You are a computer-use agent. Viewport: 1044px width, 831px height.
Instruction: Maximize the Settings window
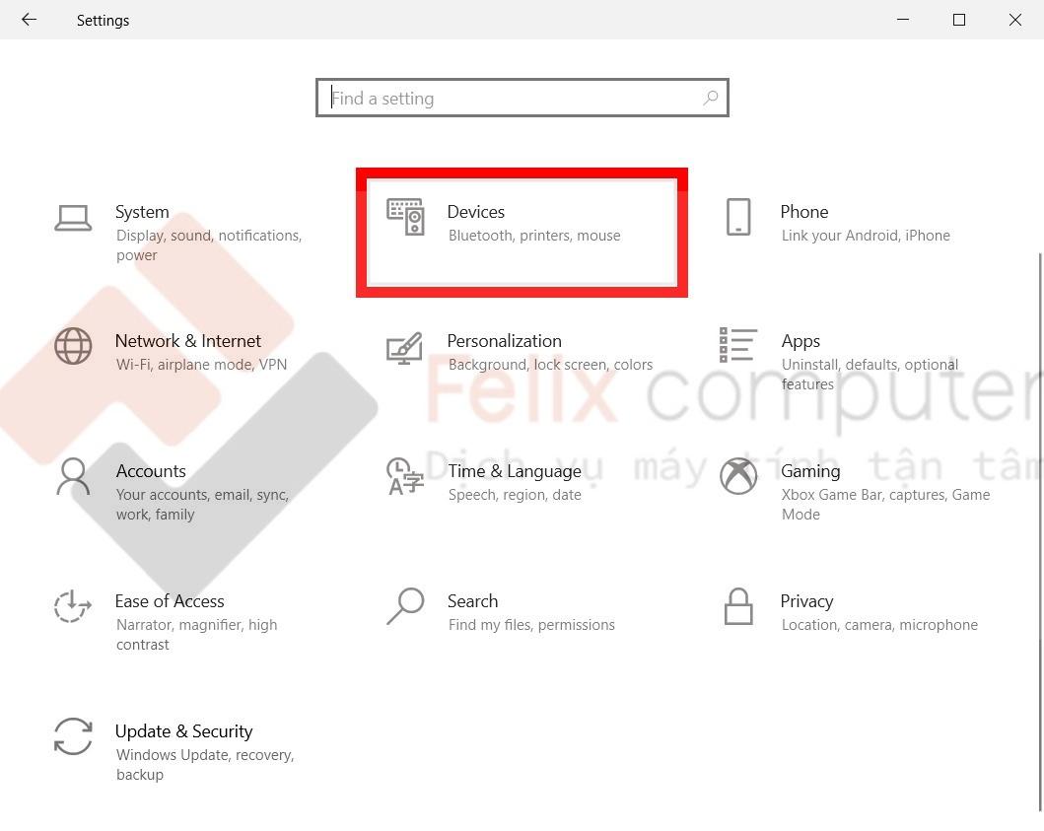pos(959,20)
